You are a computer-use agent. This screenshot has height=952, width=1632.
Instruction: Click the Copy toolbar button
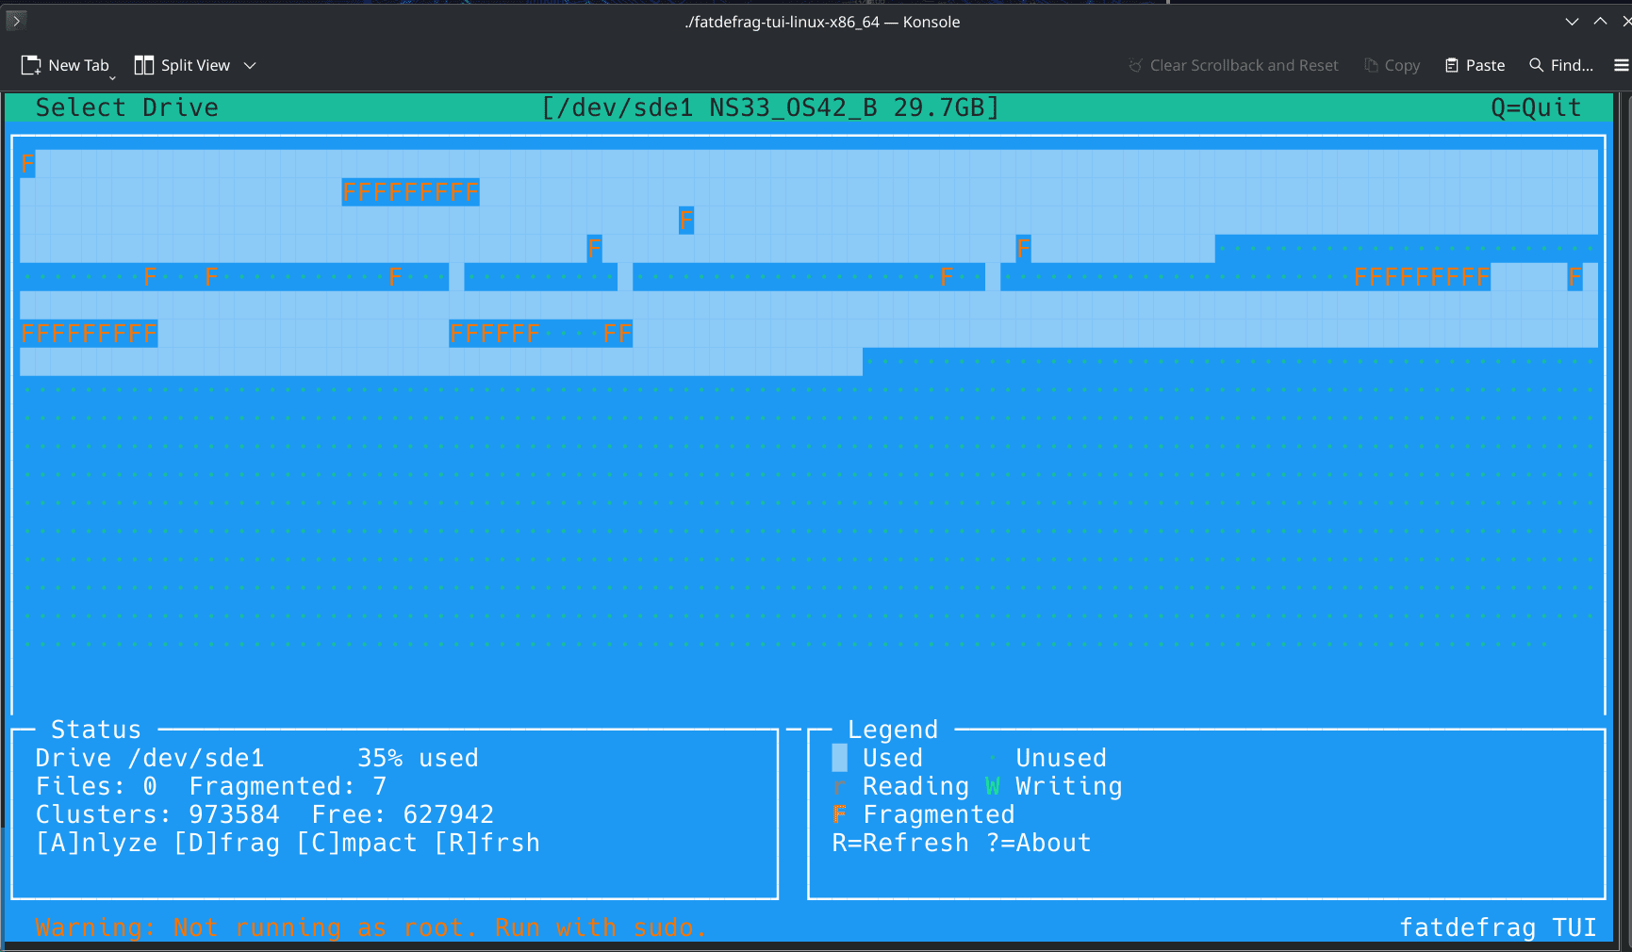click(x=1392, y=65)
